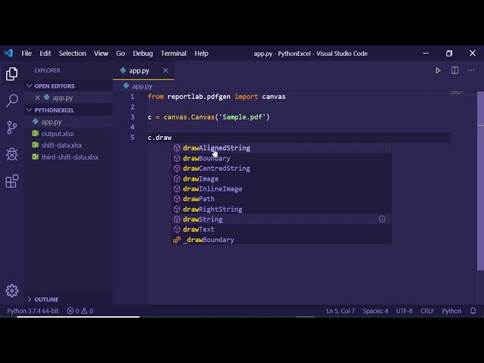Click line number 1 in the gutter
This screenshot has height=363, width=484.
click(132, 97)
